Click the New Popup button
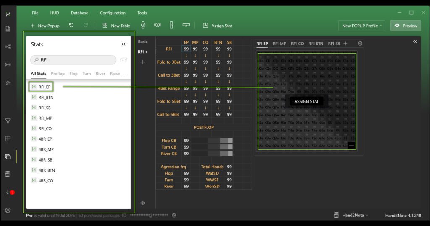 (x=45, y=26)
